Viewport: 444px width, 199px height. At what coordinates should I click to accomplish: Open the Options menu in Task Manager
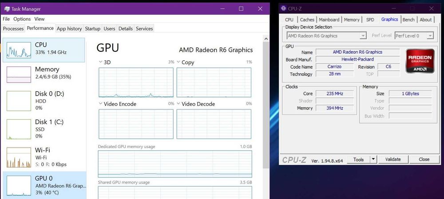point(22,19)
